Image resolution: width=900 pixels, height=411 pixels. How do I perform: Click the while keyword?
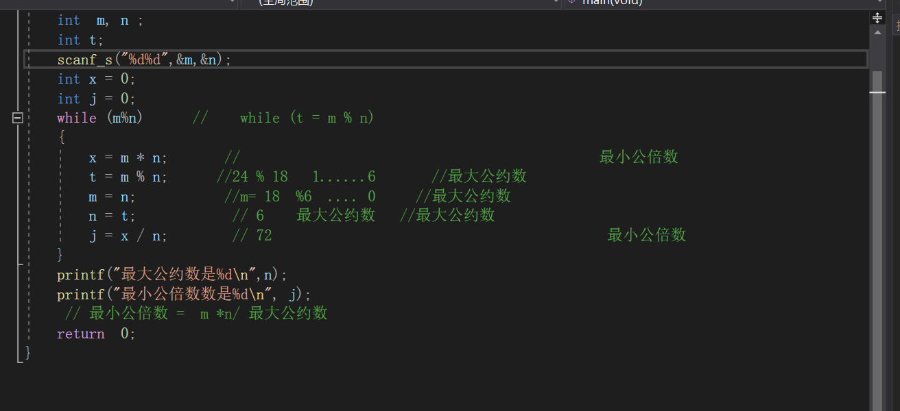coord(76,118)
